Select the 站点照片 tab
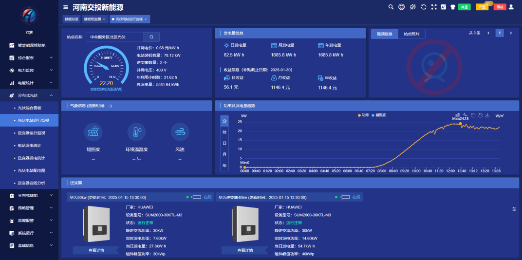Screen dimensions: 522x260 411,34
